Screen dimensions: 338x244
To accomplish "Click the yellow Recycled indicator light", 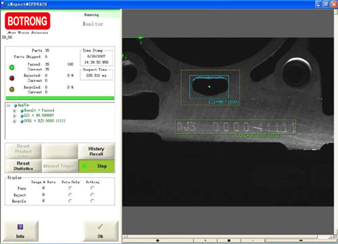I will pyautogui.click(x=12, y=89).
